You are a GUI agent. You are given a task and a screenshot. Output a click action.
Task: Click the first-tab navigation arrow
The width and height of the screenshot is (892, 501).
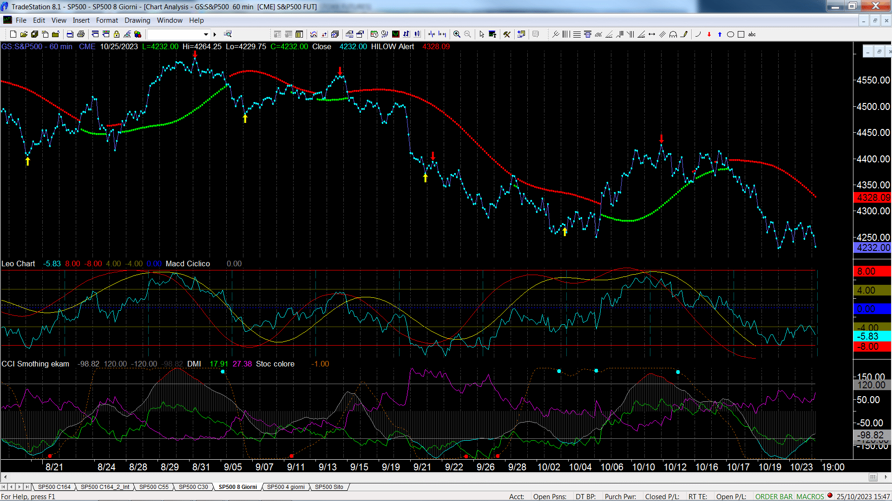pyautogui.click(x=4, y=487)
